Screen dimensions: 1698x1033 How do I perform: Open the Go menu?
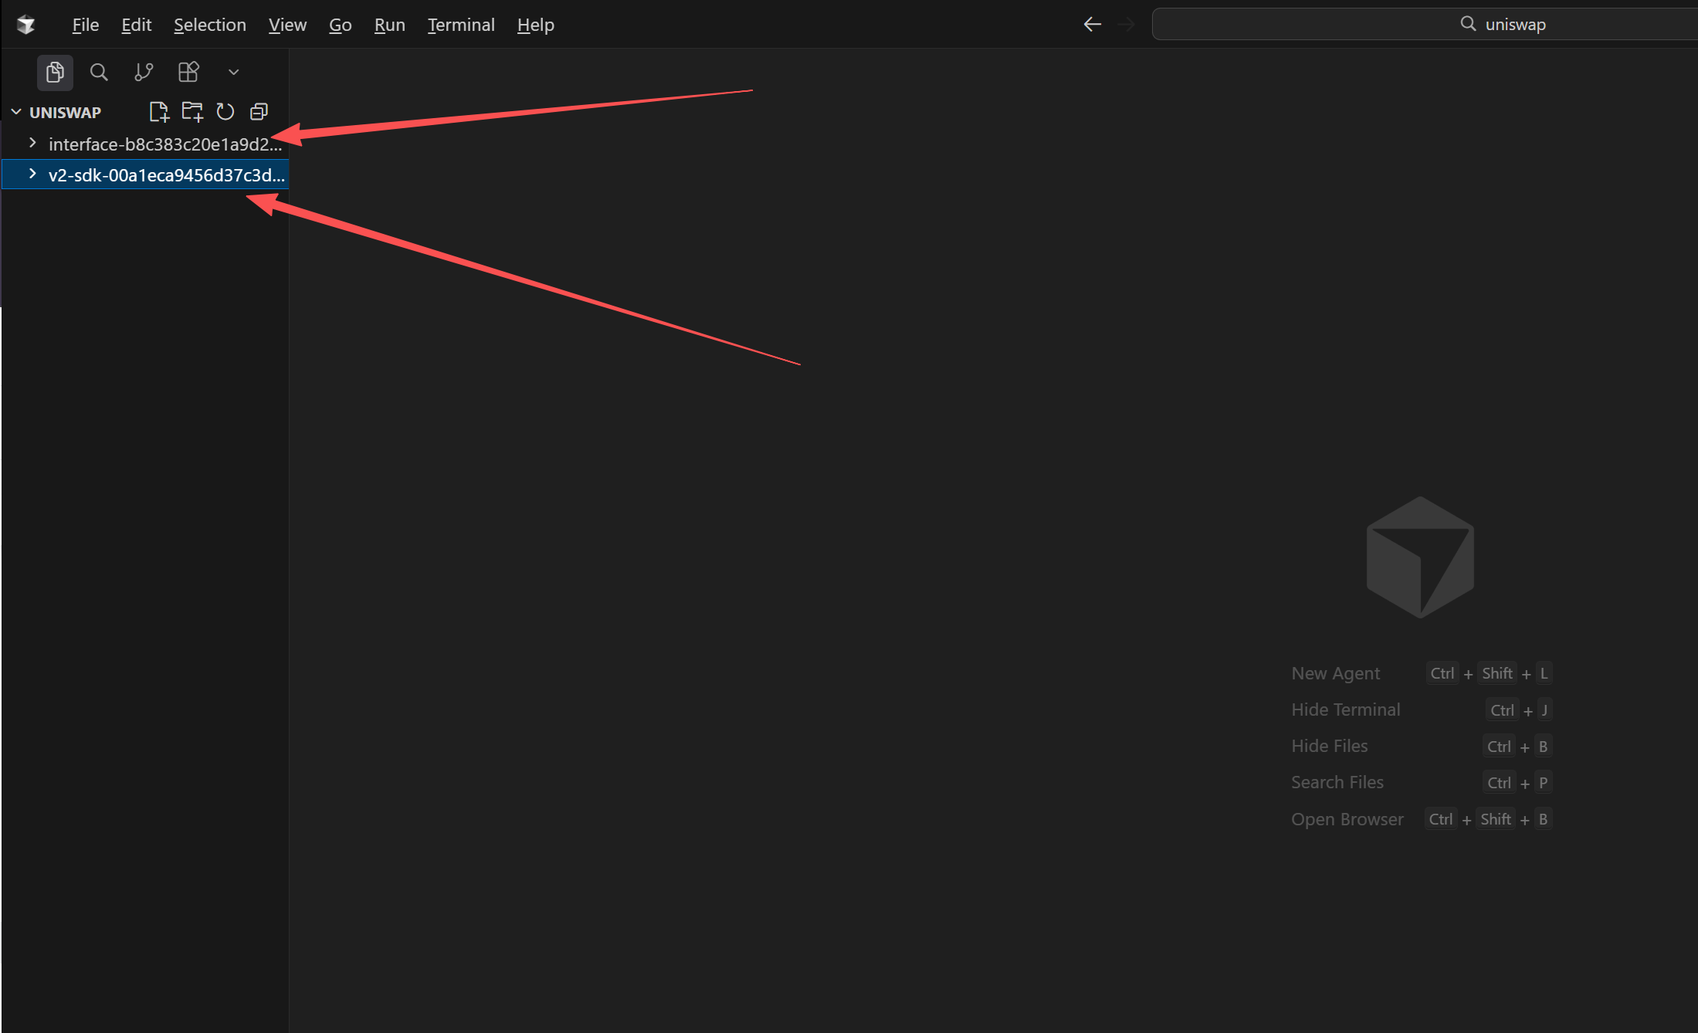[x=340, y=25]
